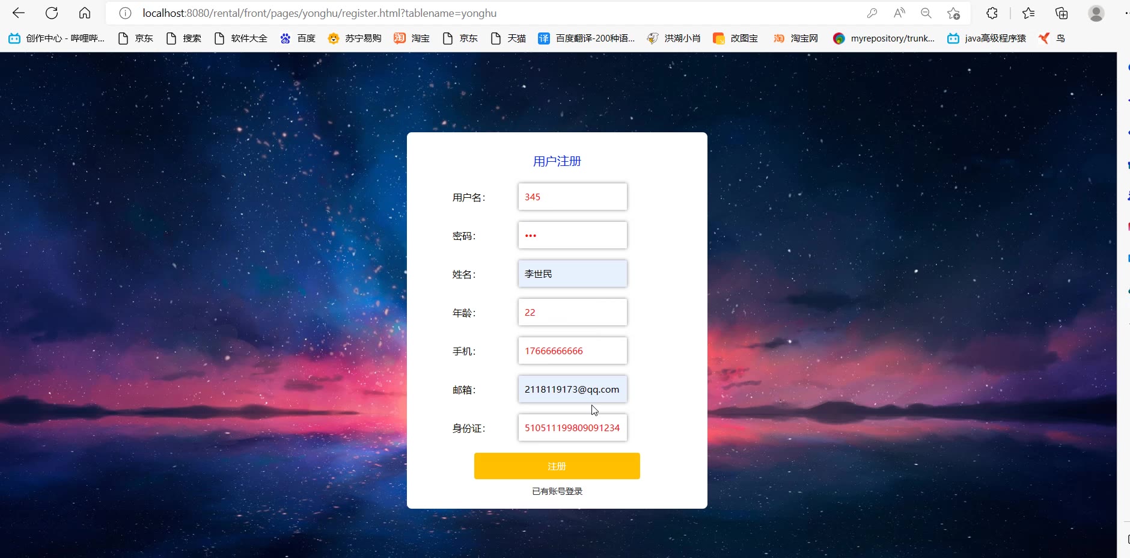
Task: Click the address bar URL
Action: (319, 13)
